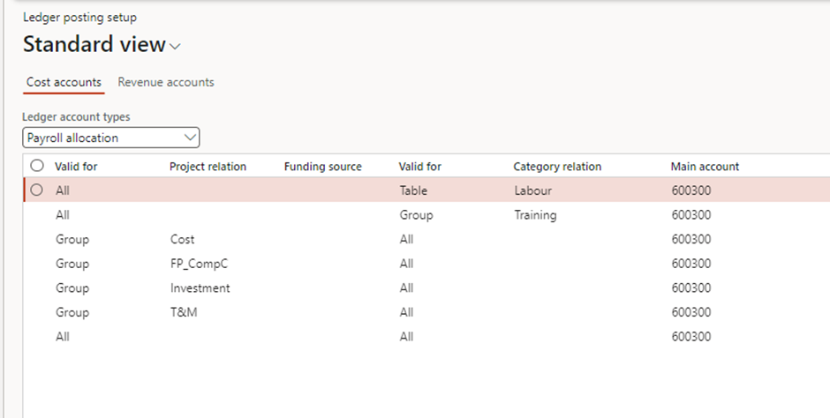Sort by Funding source column header
This screenshot has height=418, width=830.
coord(323,167)
